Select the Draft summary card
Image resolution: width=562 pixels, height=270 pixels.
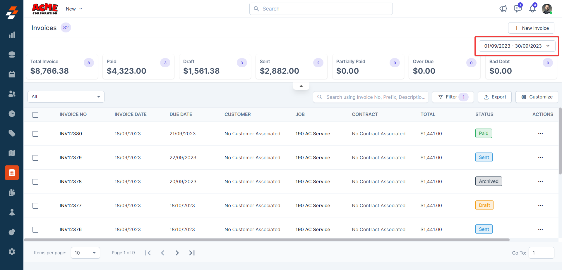[215, 67]
